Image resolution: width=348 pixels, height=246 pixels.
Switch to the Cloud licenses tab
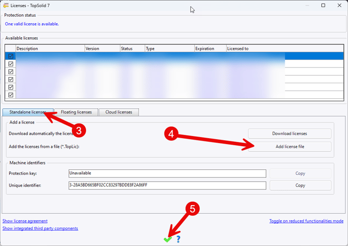[x=119, y=112]
